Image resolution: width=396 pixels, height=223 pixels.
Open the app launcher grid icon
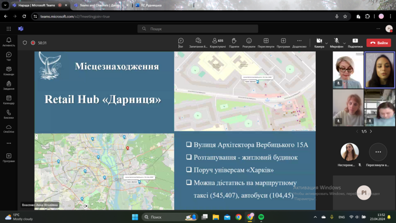click(x=8, y=29)
